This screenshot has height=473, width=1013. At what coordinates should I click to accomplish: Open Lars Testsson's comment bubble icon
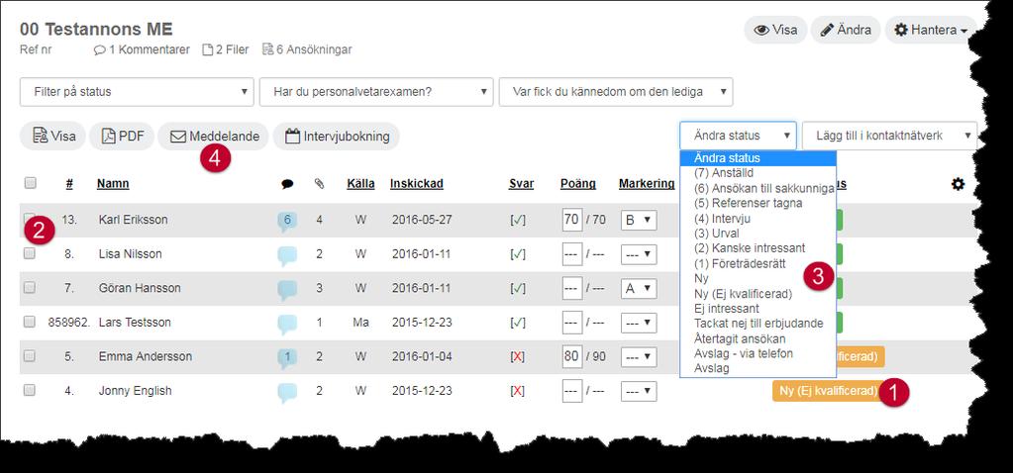[x=287, y=324]
